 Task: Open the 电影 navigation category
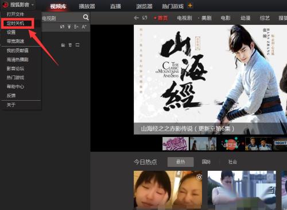coord(226,18)
